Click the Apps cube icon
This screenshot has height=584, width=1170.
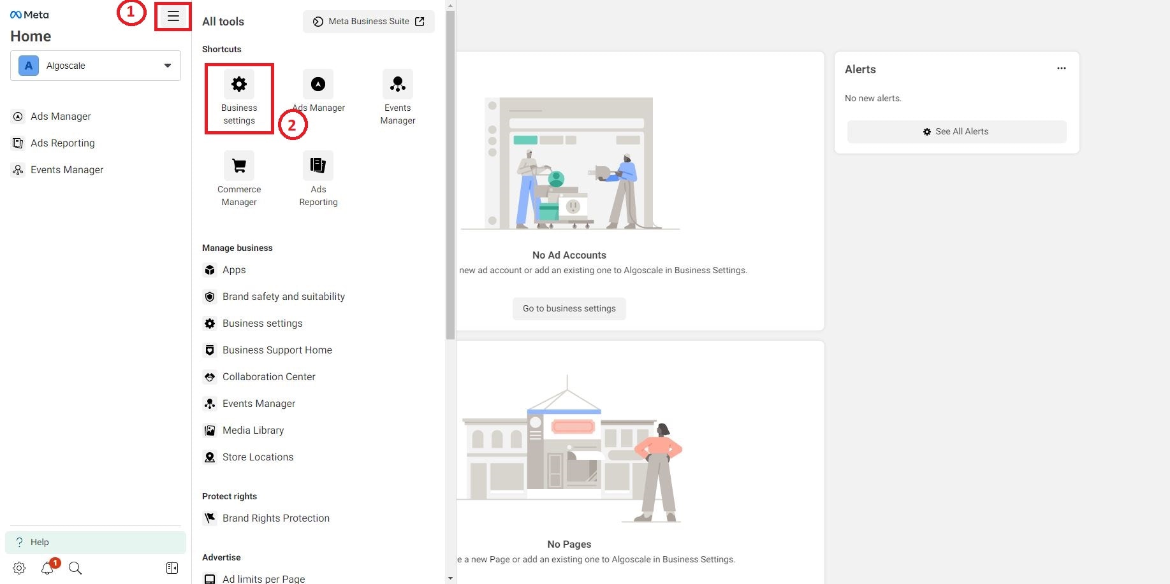(x=210, y=270)
